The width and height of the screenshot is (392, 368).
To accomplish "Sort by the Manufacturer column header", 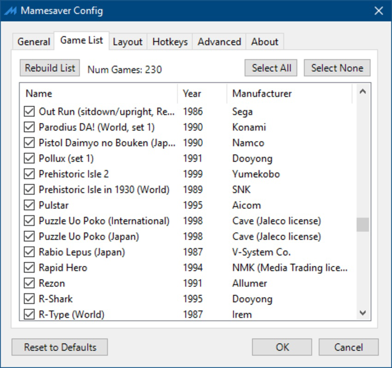I will (290, 93).
